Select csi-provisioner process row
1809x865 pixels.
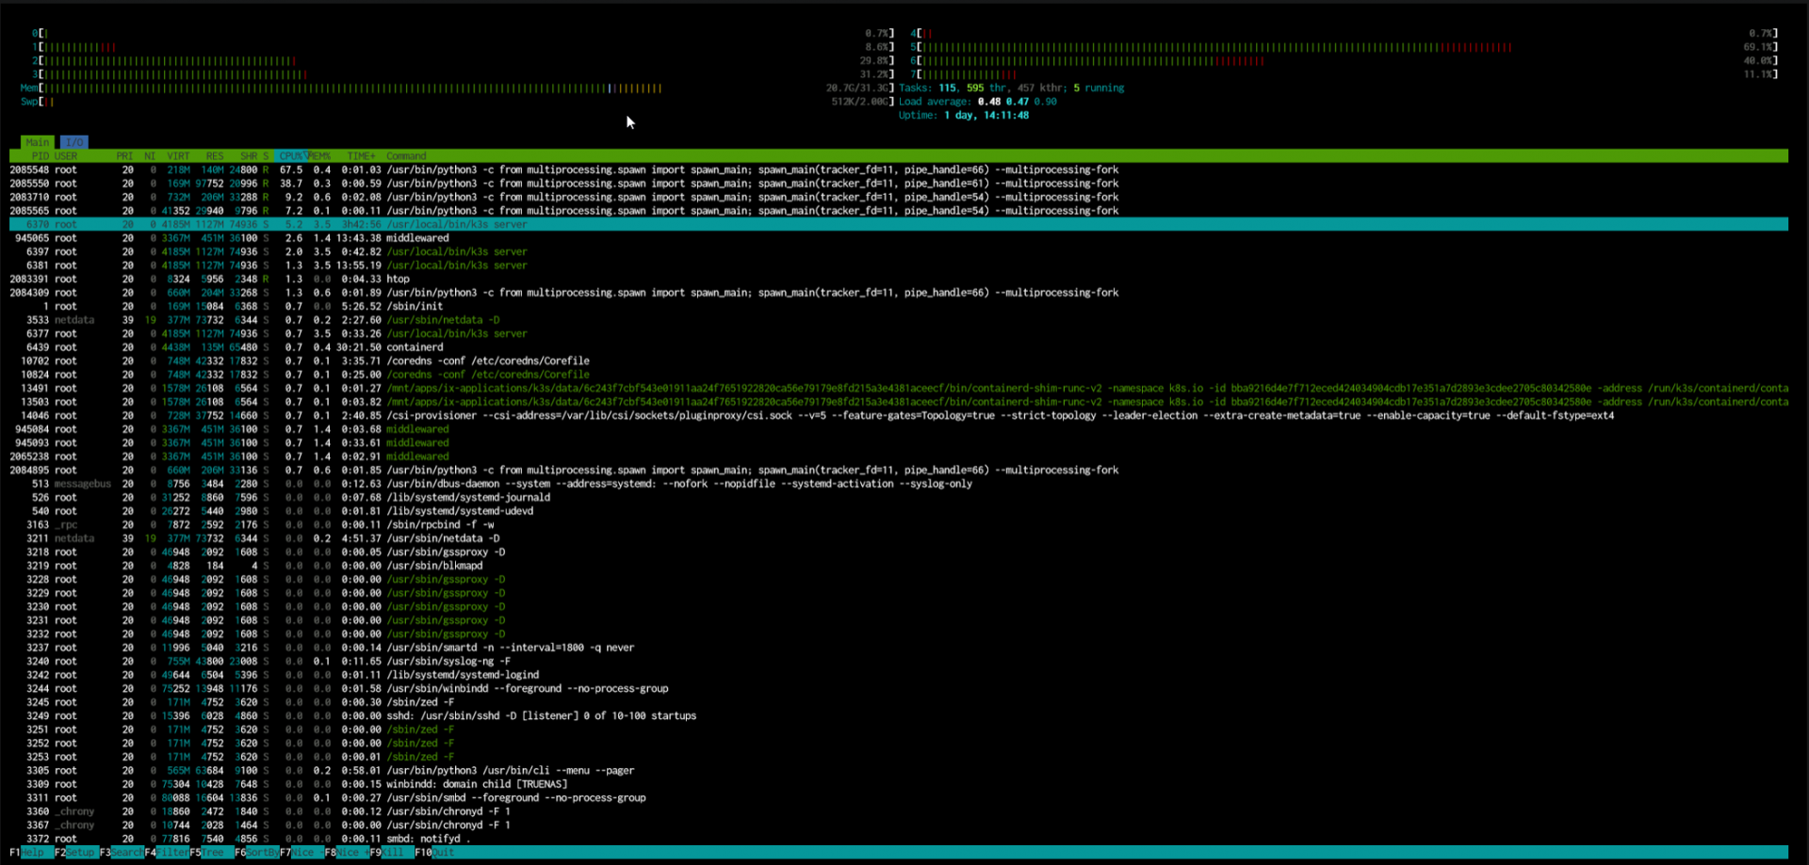tap(899, 416)
